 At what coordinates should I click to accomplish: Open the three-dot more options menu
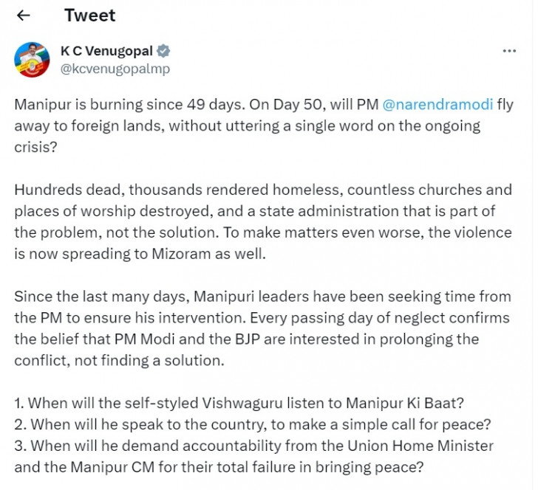pos(509,51)
